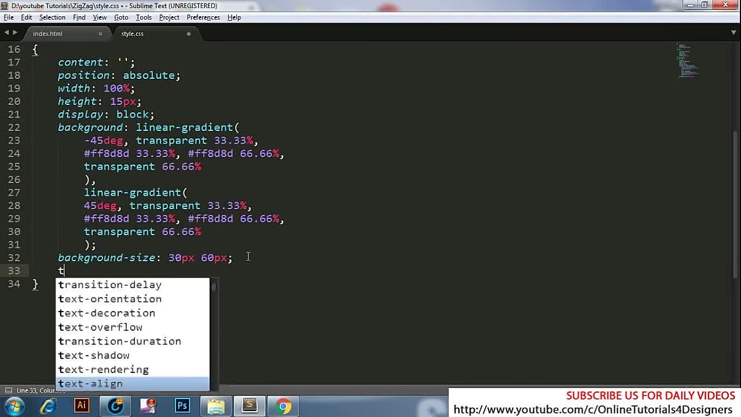The width and height of the screenshot is (741, 417).
Task: Switch to Sublime Text taskbar icon
Action: (250, 406)
